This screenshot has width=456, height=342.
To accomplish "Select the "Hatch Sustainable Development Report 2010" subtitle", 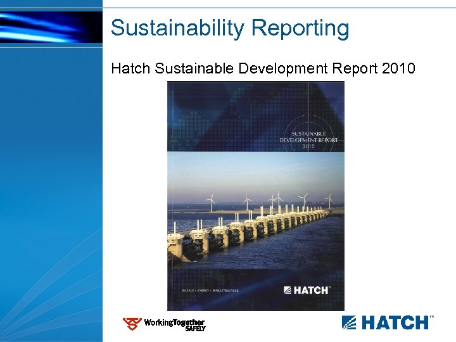I will [x=263, y=68].
